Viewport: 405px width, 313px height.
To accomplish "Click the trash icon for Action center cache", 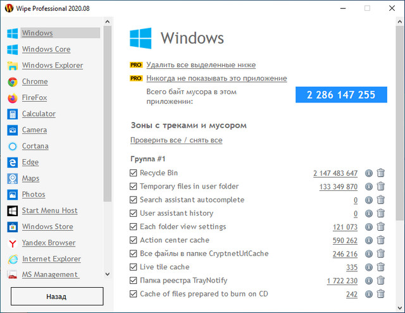I will pos(381,240).
